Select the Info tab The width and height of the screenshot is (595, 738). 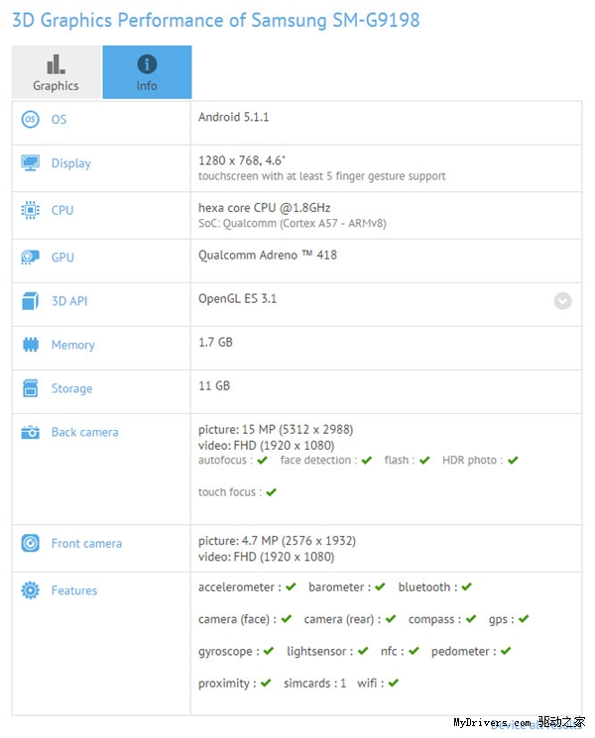click(x=147, y=72)
